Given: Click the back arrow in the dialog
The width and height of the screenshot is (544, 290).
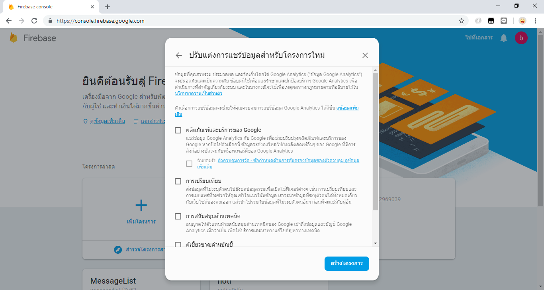Looking at the screenshot, I should coord(178,55).
